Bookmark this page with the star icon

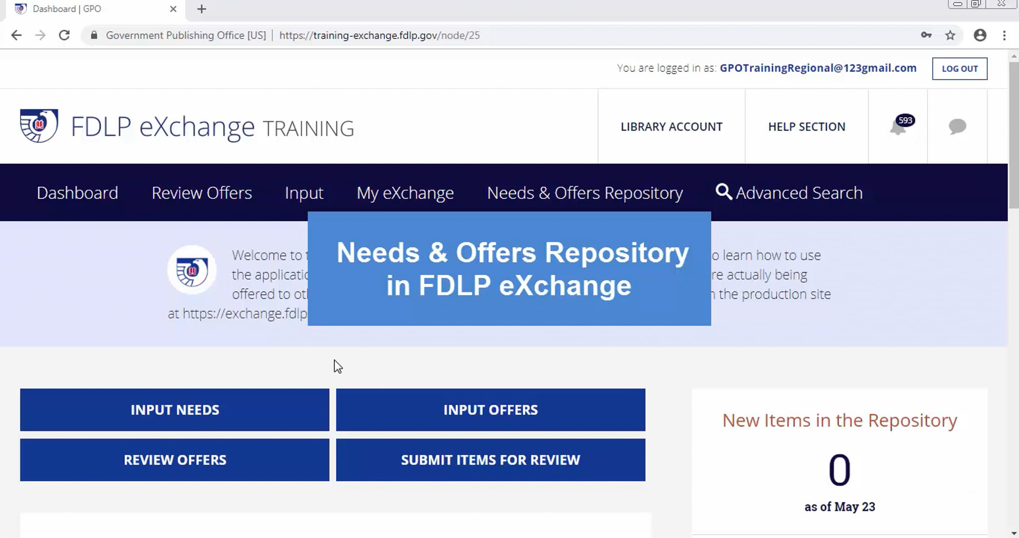tap(950, 35)
